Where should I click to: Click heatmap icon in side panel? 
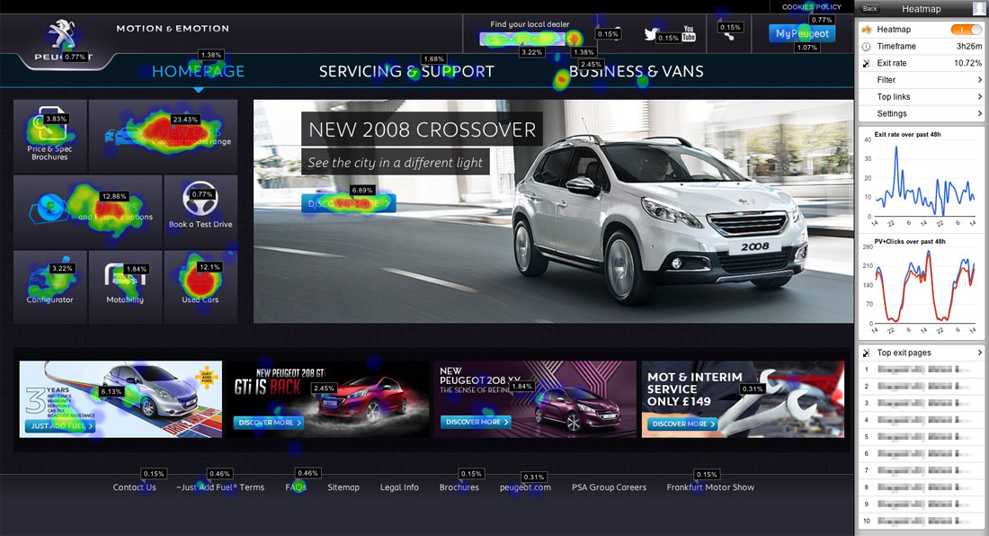point(867,29)
